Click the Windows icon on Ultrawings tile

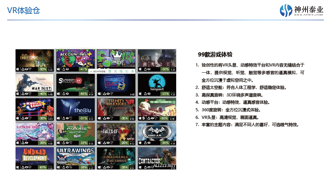click(x=58, y=167)
